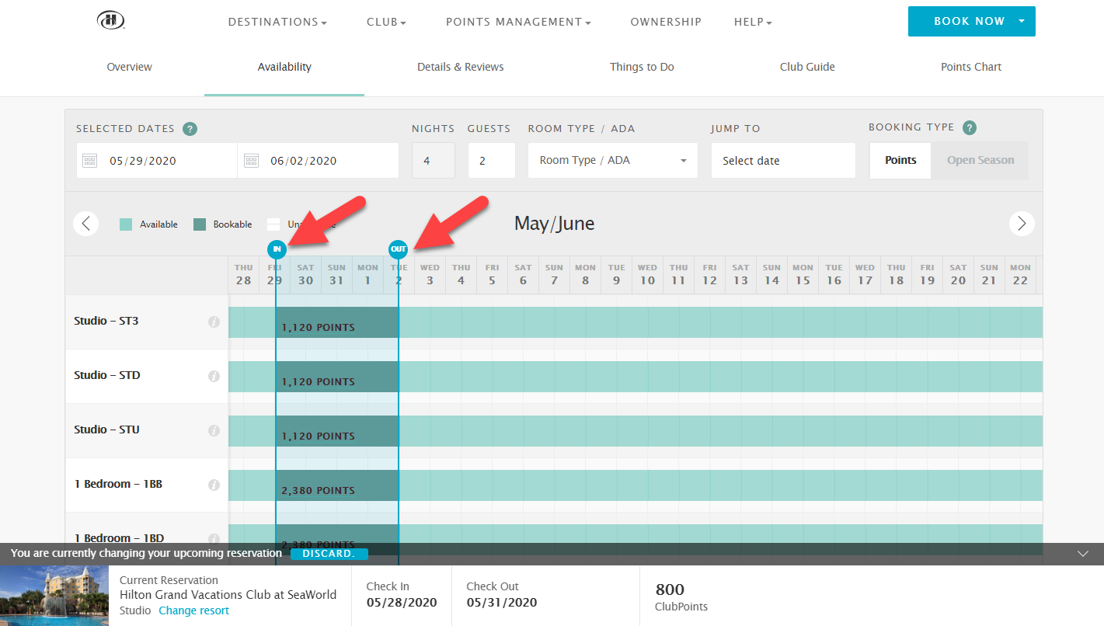Click the OUT check-out marker

click(x=399, y=249)
